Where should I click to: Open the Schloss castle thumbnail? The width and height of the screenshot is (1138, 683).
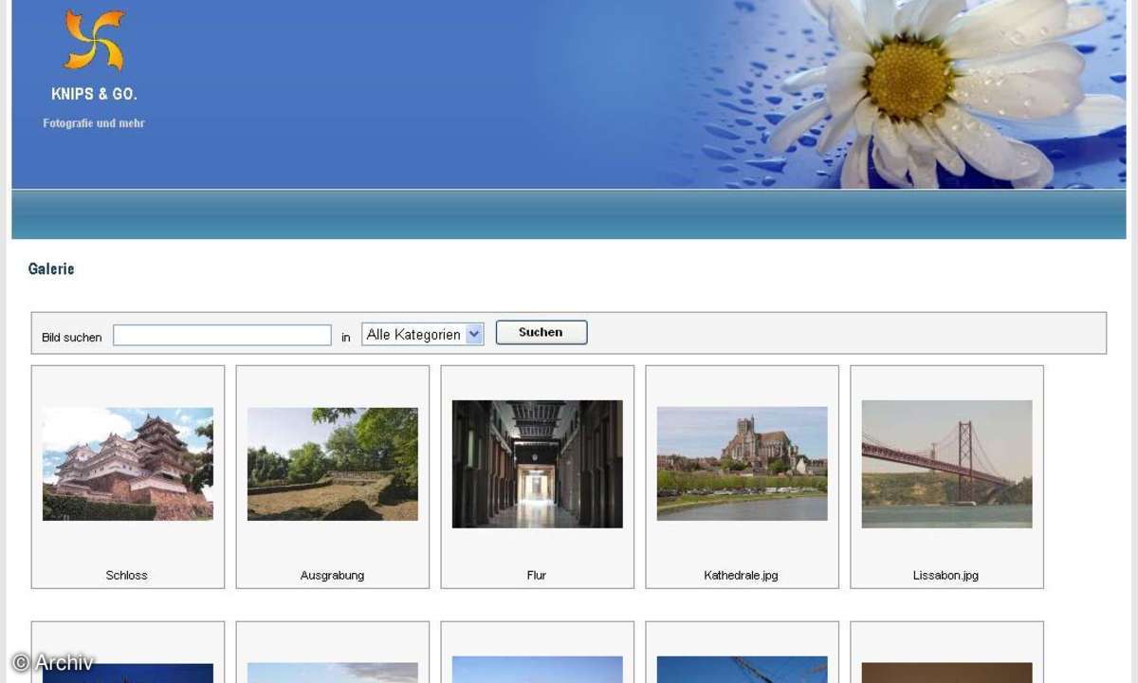[128, 464]
